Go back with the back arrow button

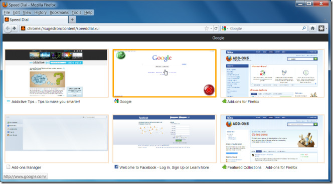tap(8, 28)
